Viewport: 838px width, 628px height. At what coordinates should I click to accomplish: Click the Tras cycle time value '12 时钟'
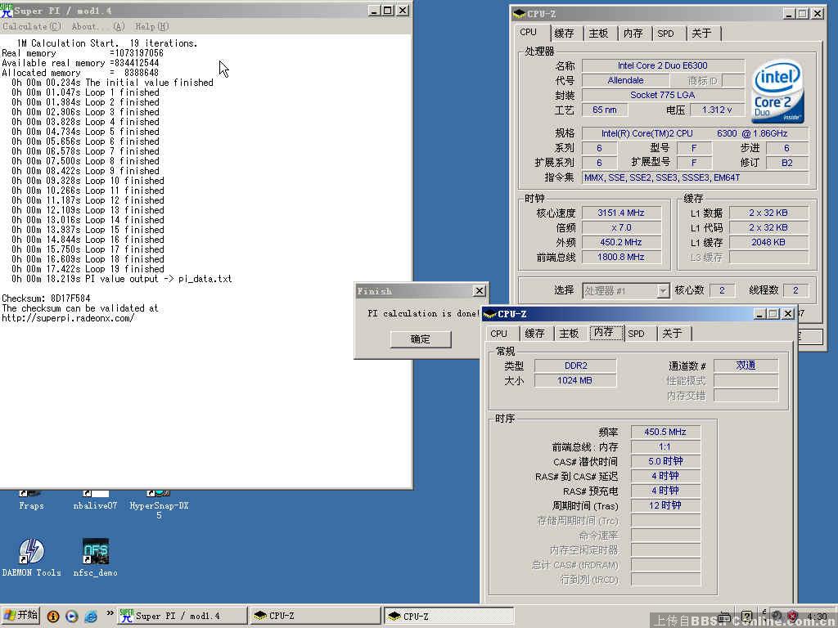[665, 505]
